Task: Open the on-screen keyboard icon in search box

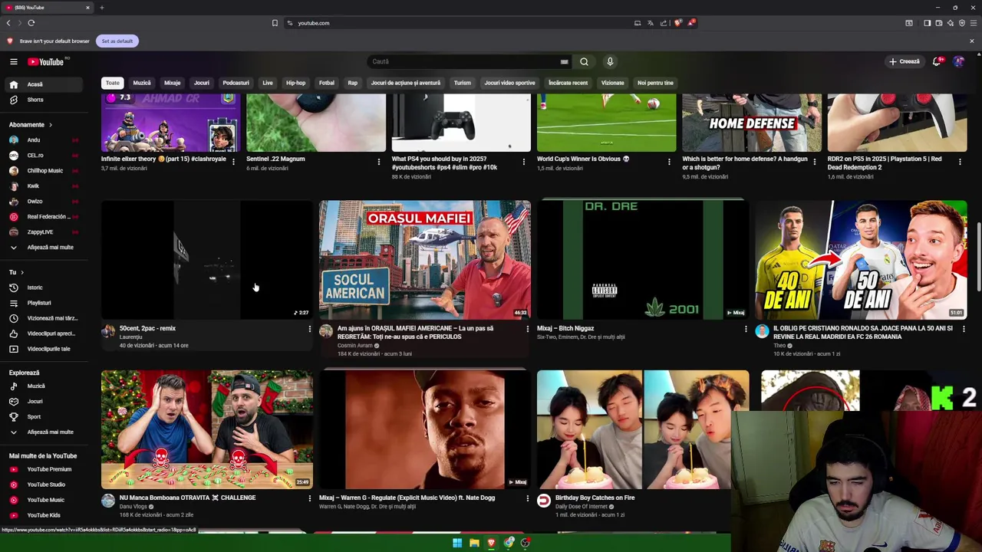Action: (x=564, y=61)
